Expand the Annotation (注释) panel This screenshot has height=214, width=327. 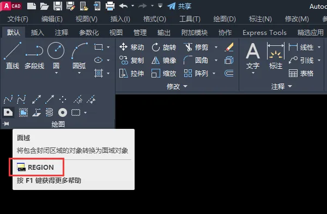(282, 86)
